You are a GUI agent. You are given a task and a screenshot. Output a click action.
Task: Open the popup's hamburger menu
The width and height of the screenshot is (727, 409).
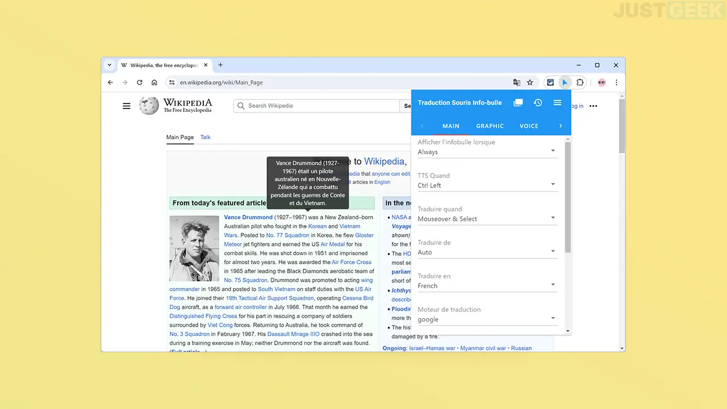(x=558, y=103)
